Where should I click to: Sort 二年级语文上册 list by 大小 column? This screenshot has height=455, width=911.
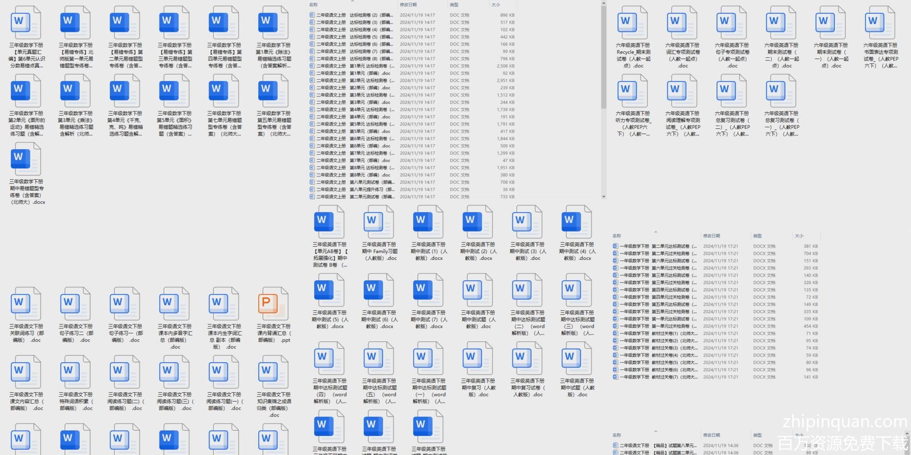click(x=496, y=5)
